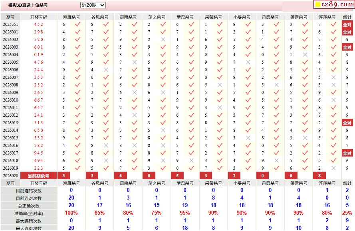
Task: Click the 95% accuracy value
Action: click(185, 213)
